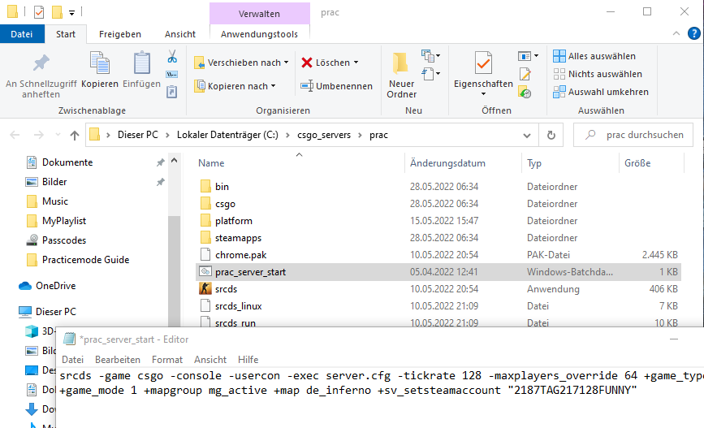Open the Anwendungstools tab
This screenshot has width=704, height=428.
pyautogui.click(x=259, y=34)
